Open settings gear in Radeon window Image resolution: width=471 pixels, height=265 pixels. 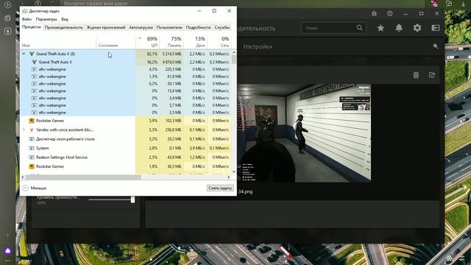click(417, 28)
